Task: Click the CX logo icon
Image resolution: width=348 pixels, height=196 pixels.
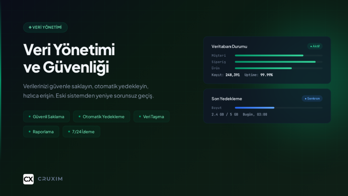Action: [28, 179]
